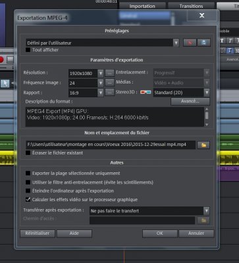Confirm export with the OK button
This screenshot has width=239, height=263.
pos(159,233)
